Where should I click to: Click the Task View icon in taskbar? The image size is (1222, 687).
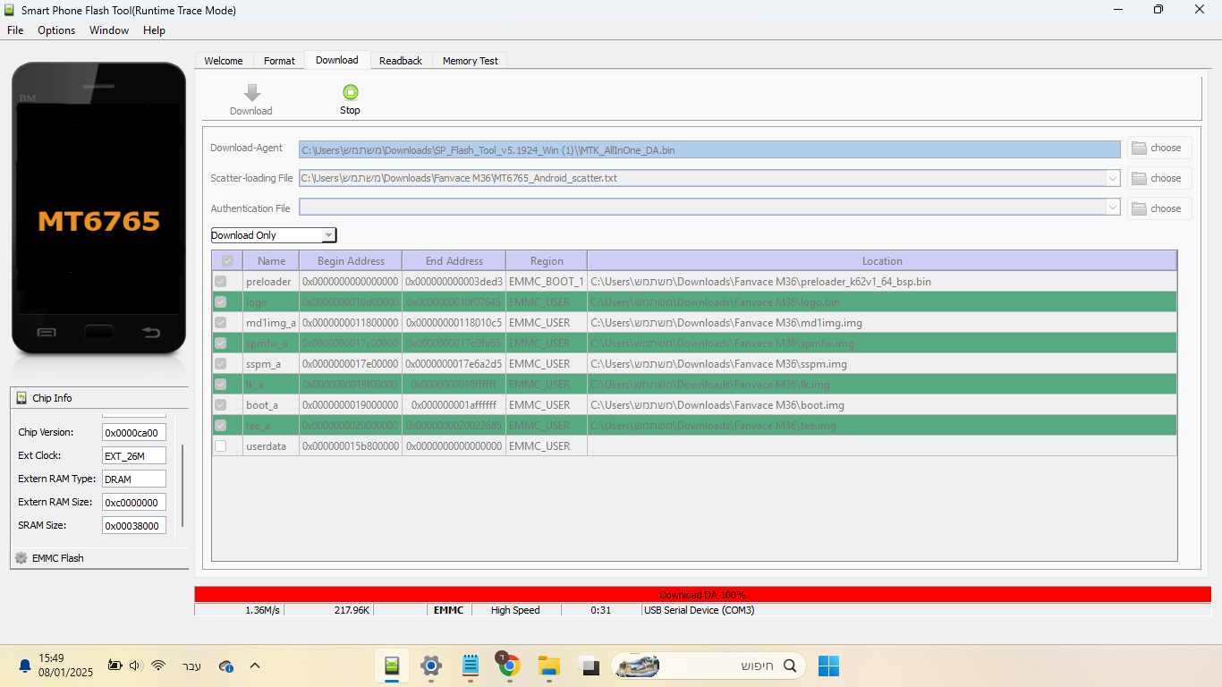(589, 666)
